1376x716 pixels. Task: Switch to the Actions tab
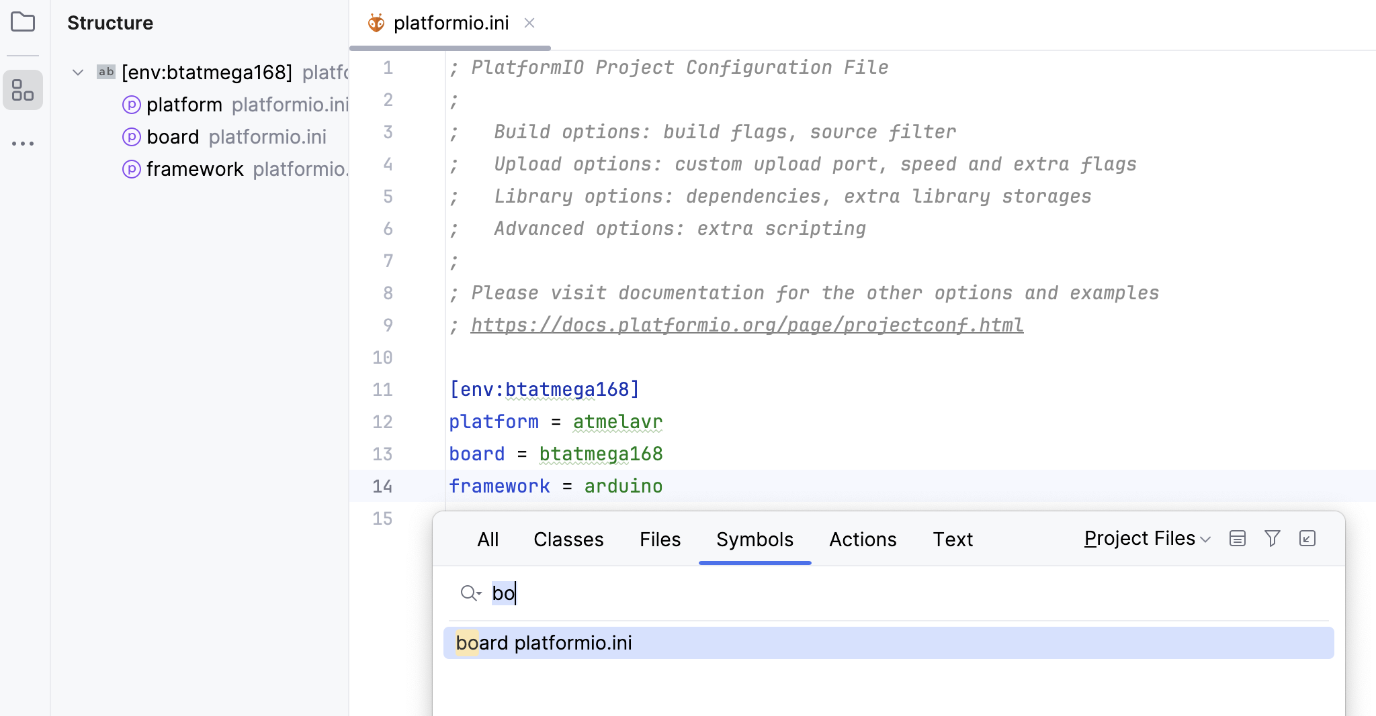pyautogui.click(x=862, y=539)
